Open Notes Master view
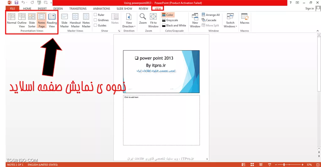Screen dimensions: 321x167 (86, 20)
